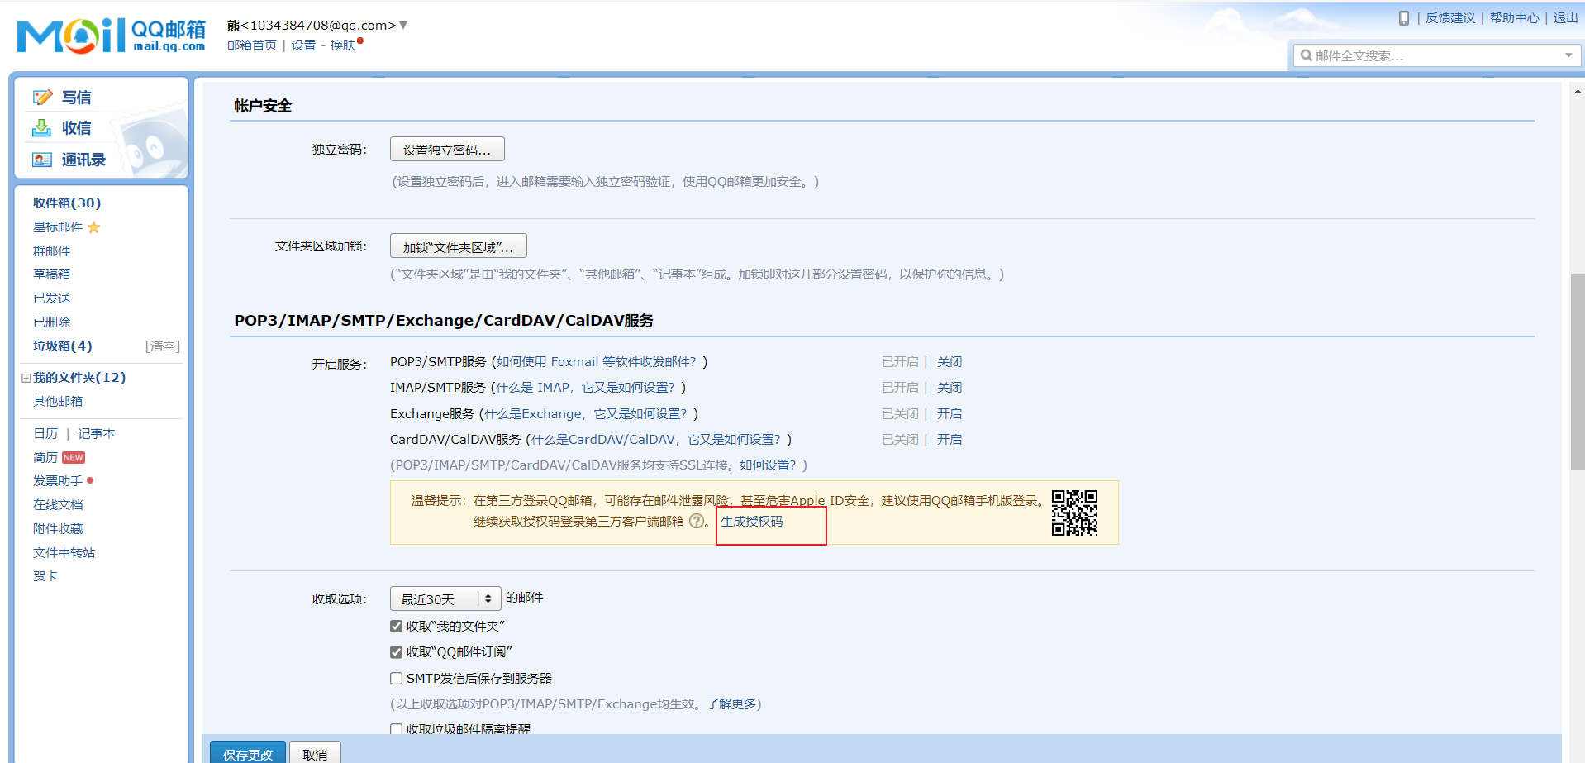The image size is (1585, 763).
Task: Click the QR code image
Action: [1074, 513]
